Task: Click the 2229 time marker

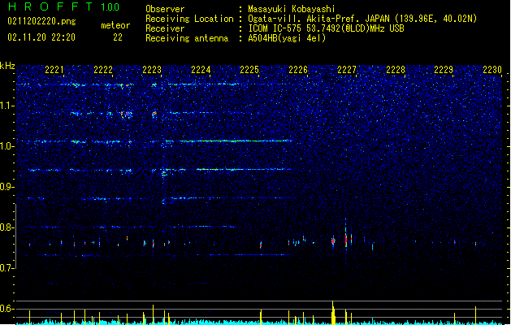Action: pos(444,70)
